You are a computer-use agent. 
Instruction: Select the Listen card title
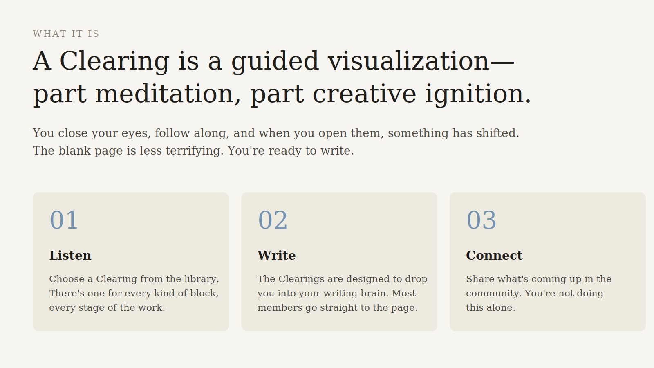[x=70, y=256]
